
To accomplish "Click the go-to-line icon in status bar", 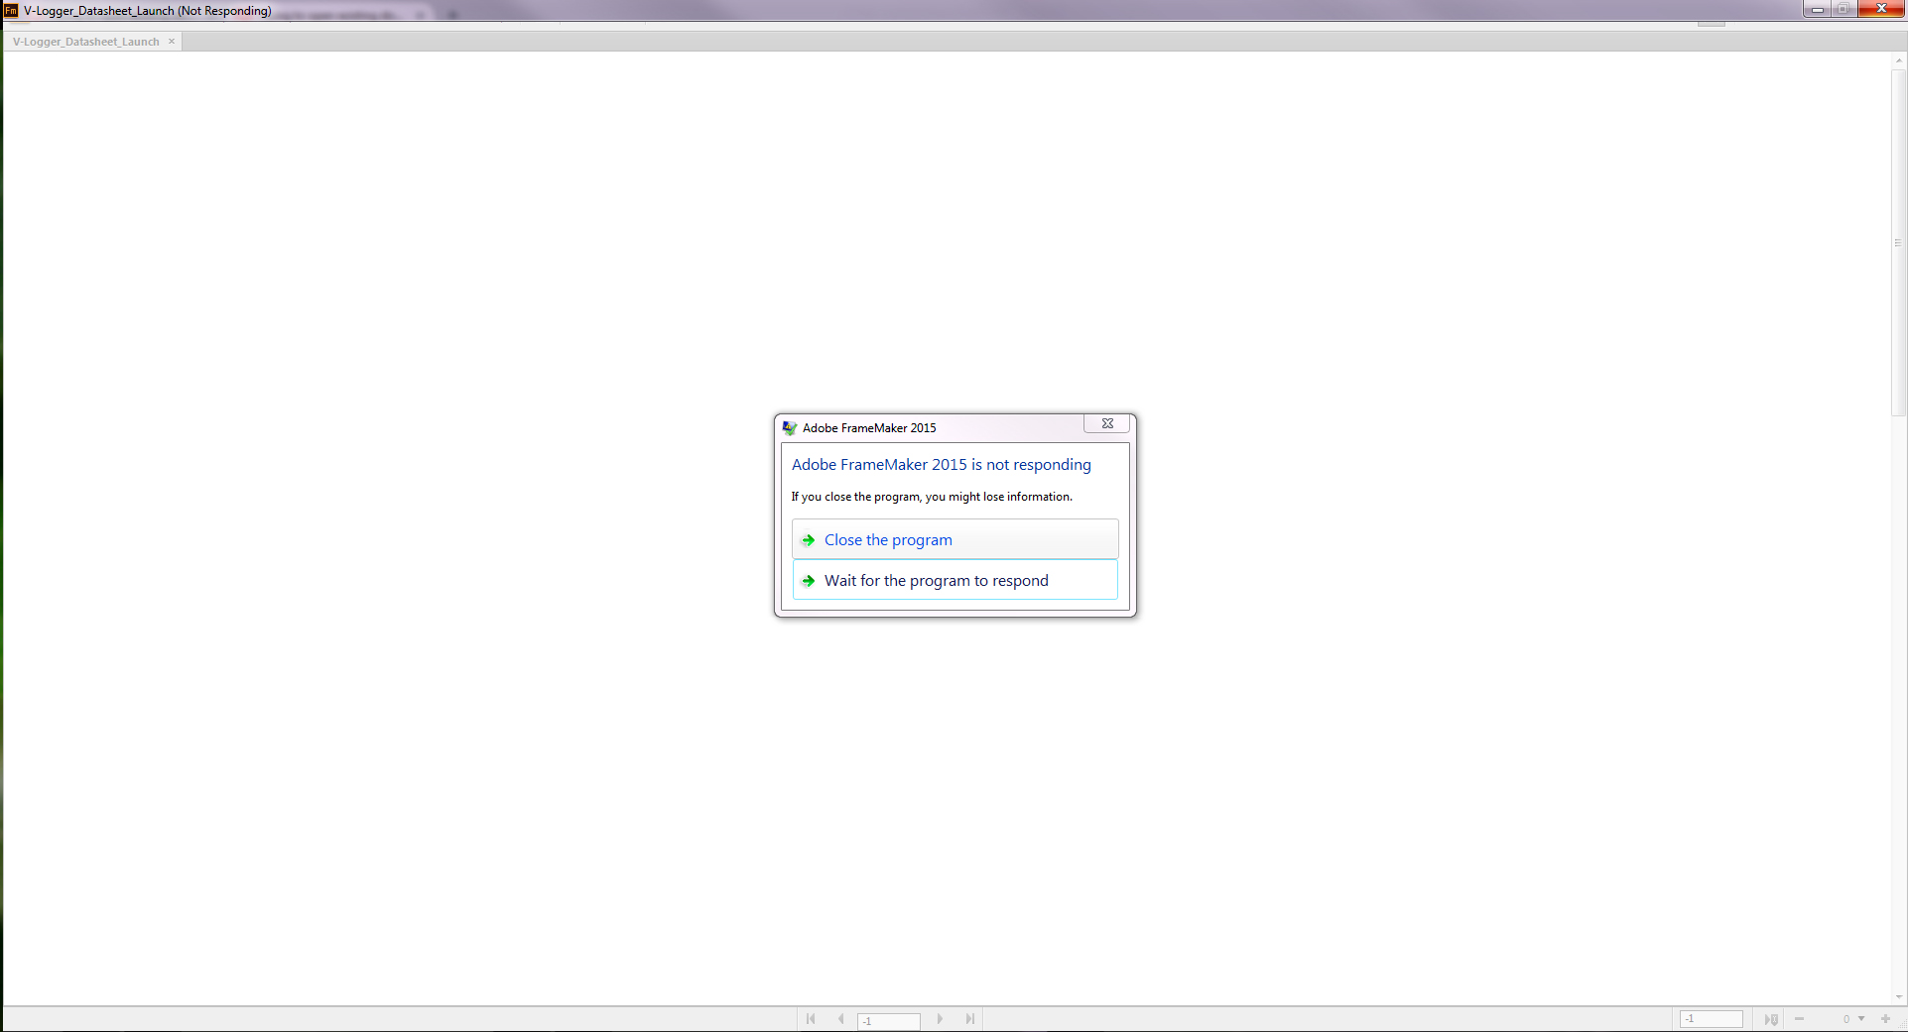I will 1771,1019.
